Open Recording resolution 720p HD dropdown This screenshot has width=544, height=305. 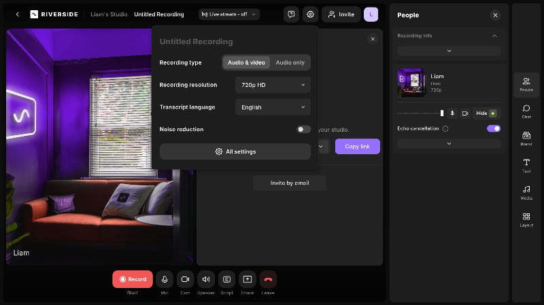(273, 85)
